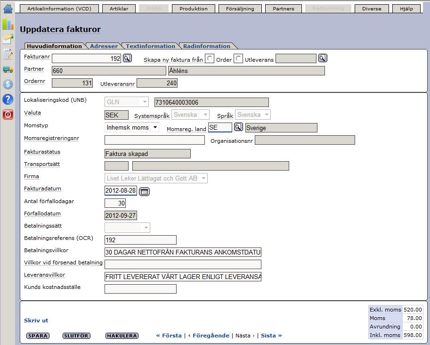Image resolution: width=430 pixels, height=345 pixels.
Task: Click the Momsreg. land SE field
Action: pyautogui.click(x=220, y=127)
